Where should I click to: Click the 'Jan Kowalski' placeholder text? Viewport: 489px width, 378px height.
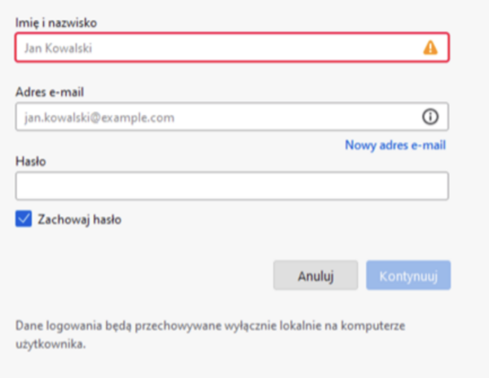tap(58, 49)
